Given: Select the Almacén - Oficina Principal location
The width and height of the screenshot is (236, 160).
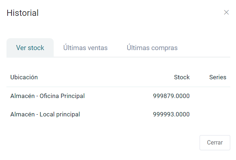Looking at the screenshot, I should (x=48, y=96).
